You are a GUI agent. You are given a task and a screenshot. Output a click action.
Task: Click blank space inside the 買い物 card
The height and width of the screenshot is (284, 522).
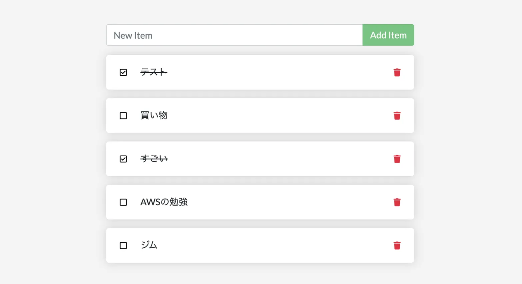click(266, 116)
